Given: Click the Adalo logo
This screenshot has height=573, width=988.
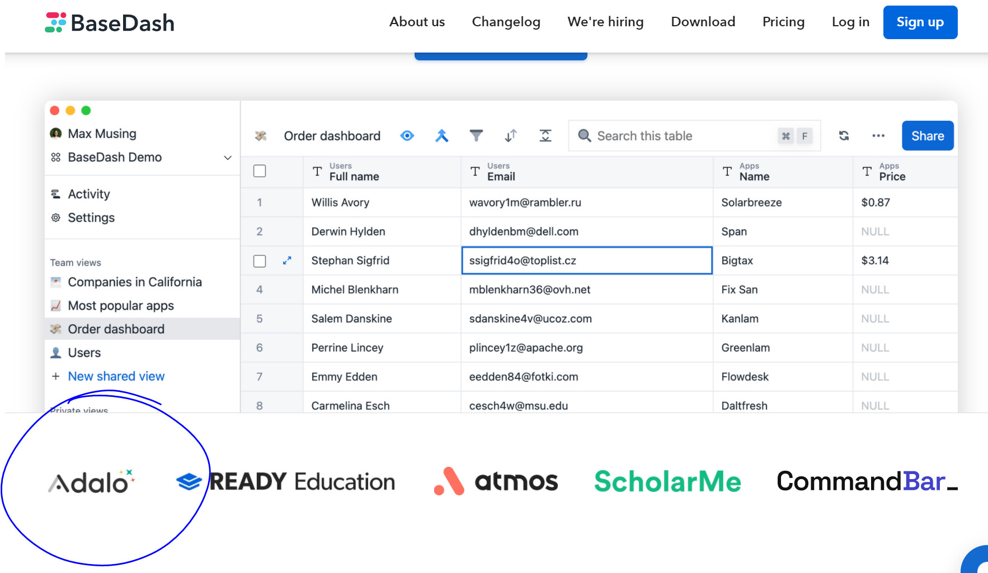Looking at the screenshot, I should (x=92, y=482).
